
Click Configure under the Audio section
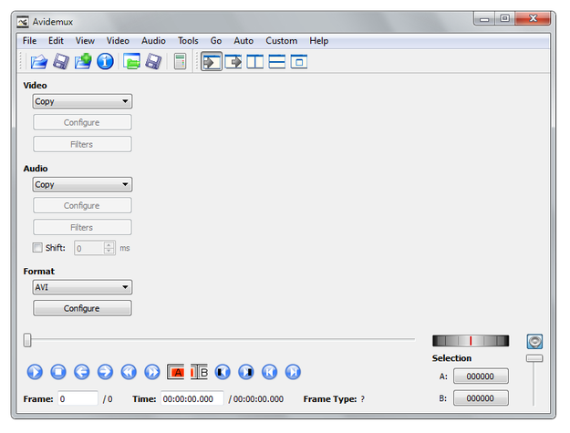pyautogui.click(x=82, y=206)
